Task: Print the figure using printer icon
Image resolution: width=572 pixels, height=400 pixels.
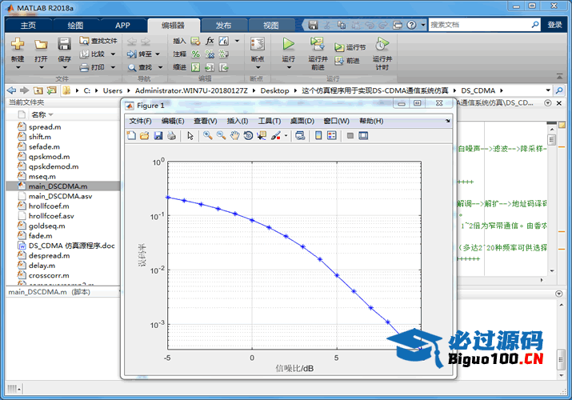Action: pos(172,136)
